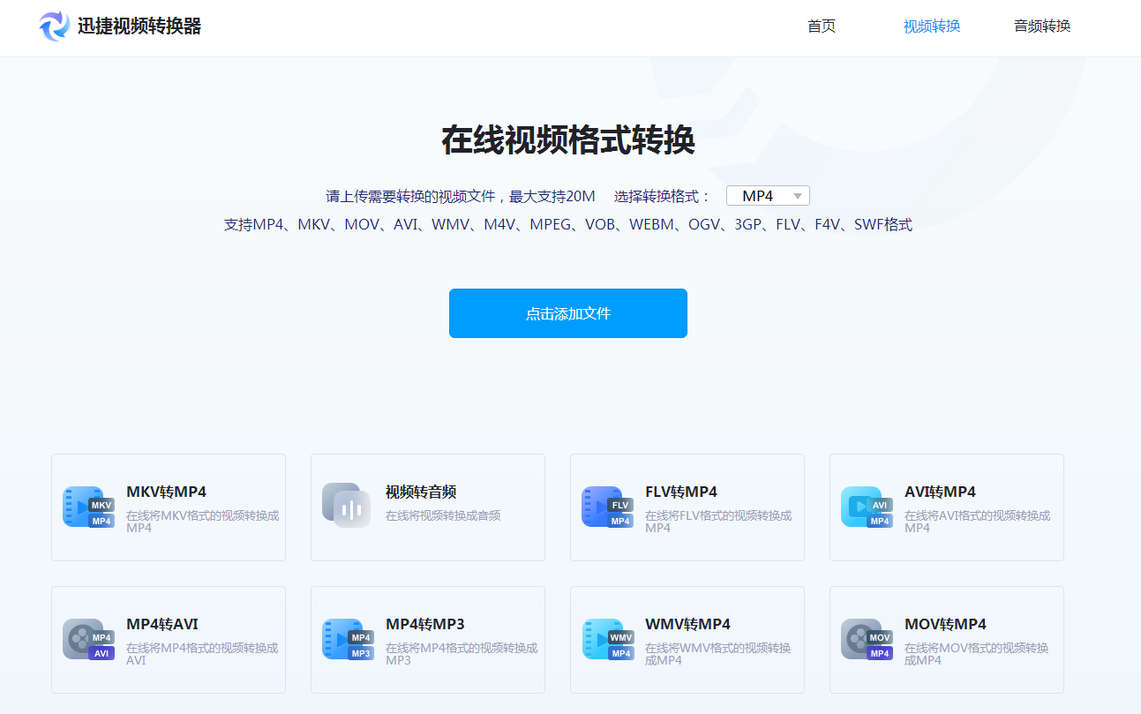Click description 在线将MKV格式的视频转换成MP4
This screenshot has width=1141, height=714.
203,522
